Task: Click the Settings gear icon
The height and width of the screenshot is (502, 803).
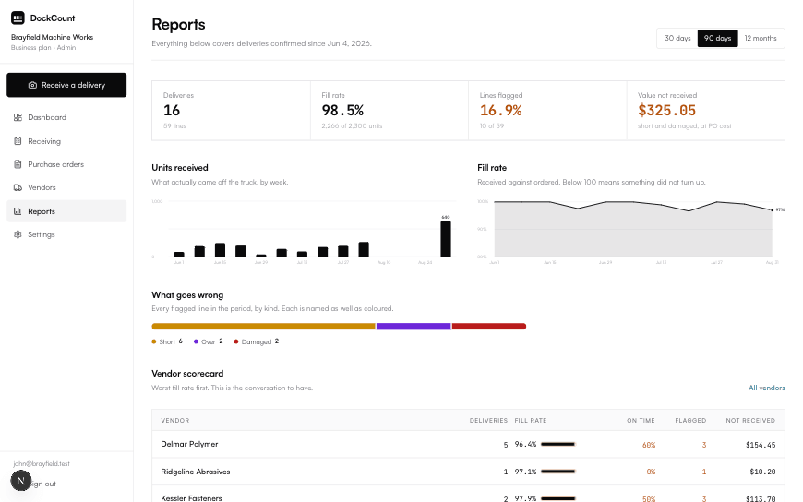Action: 18,234
